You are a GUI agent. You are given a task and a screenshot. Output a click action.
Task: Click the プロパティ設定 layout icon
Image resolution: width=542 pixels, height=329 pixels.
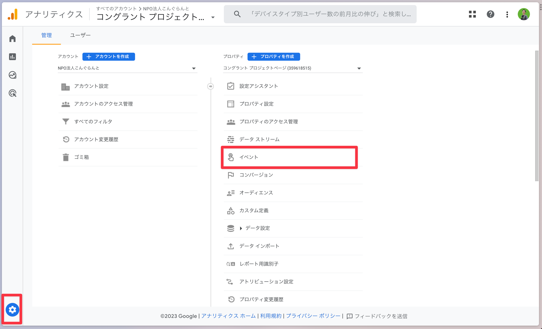[x=231, y=104]
